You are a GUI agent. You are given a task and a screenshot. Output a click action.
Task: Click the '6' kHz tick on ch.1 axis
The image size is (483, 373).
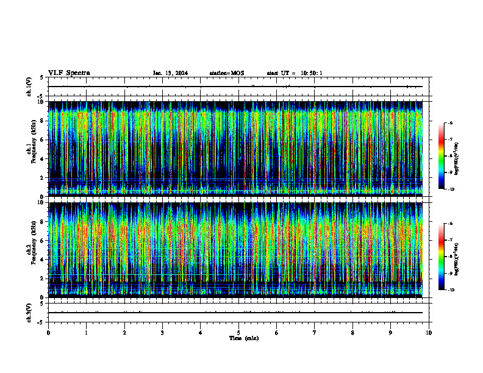pos(43,140)
